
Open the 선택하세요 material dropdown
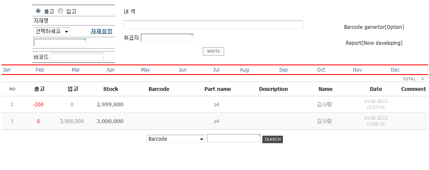(52, 31)
